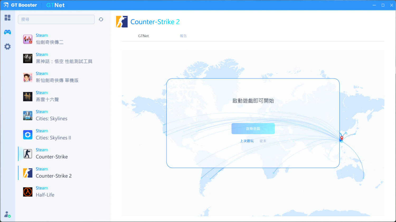Click the red location pin on map
396x222 pixels.
tap(342, 138)
